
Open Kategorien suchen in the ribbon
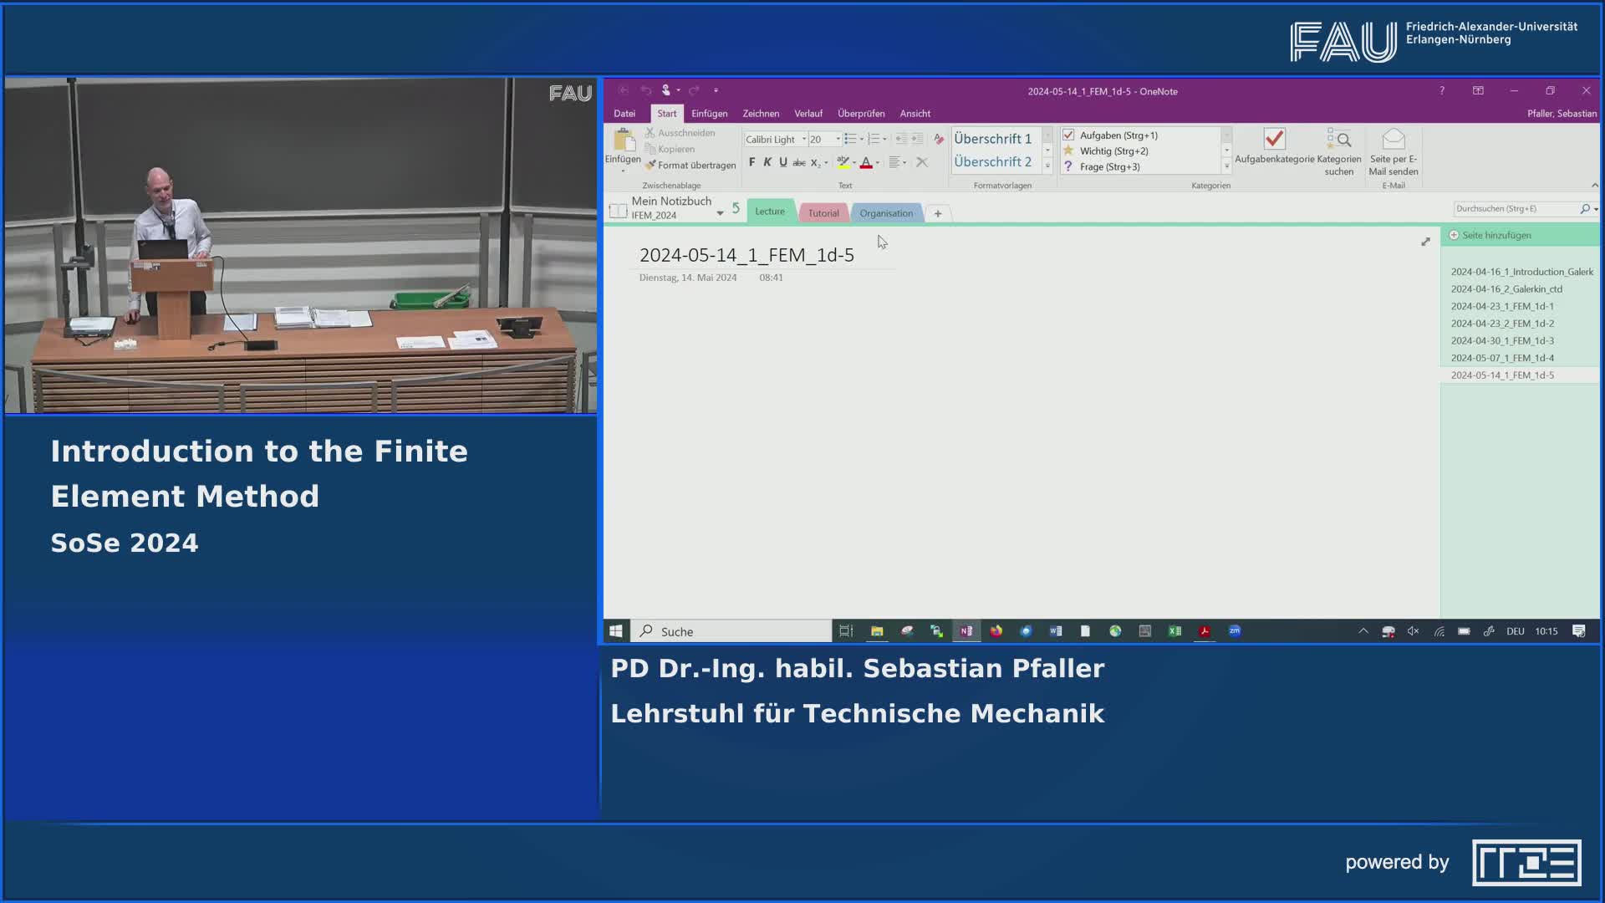tap(1341, 150)
